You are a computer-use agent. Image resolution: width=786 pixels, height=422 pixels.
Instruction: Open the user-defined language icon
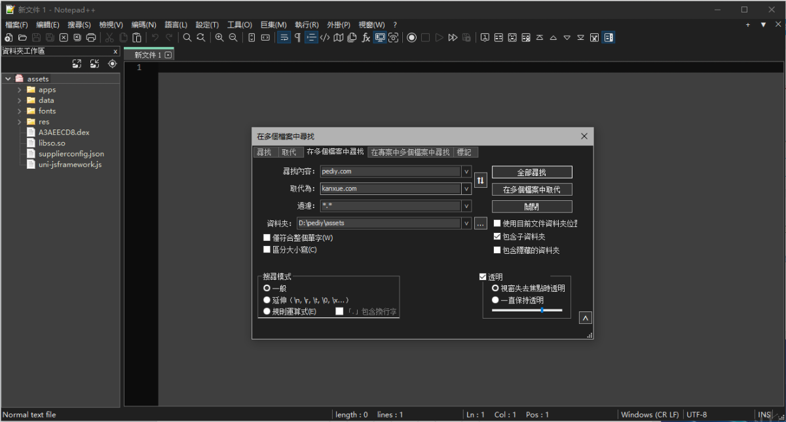tap(325, 37)
